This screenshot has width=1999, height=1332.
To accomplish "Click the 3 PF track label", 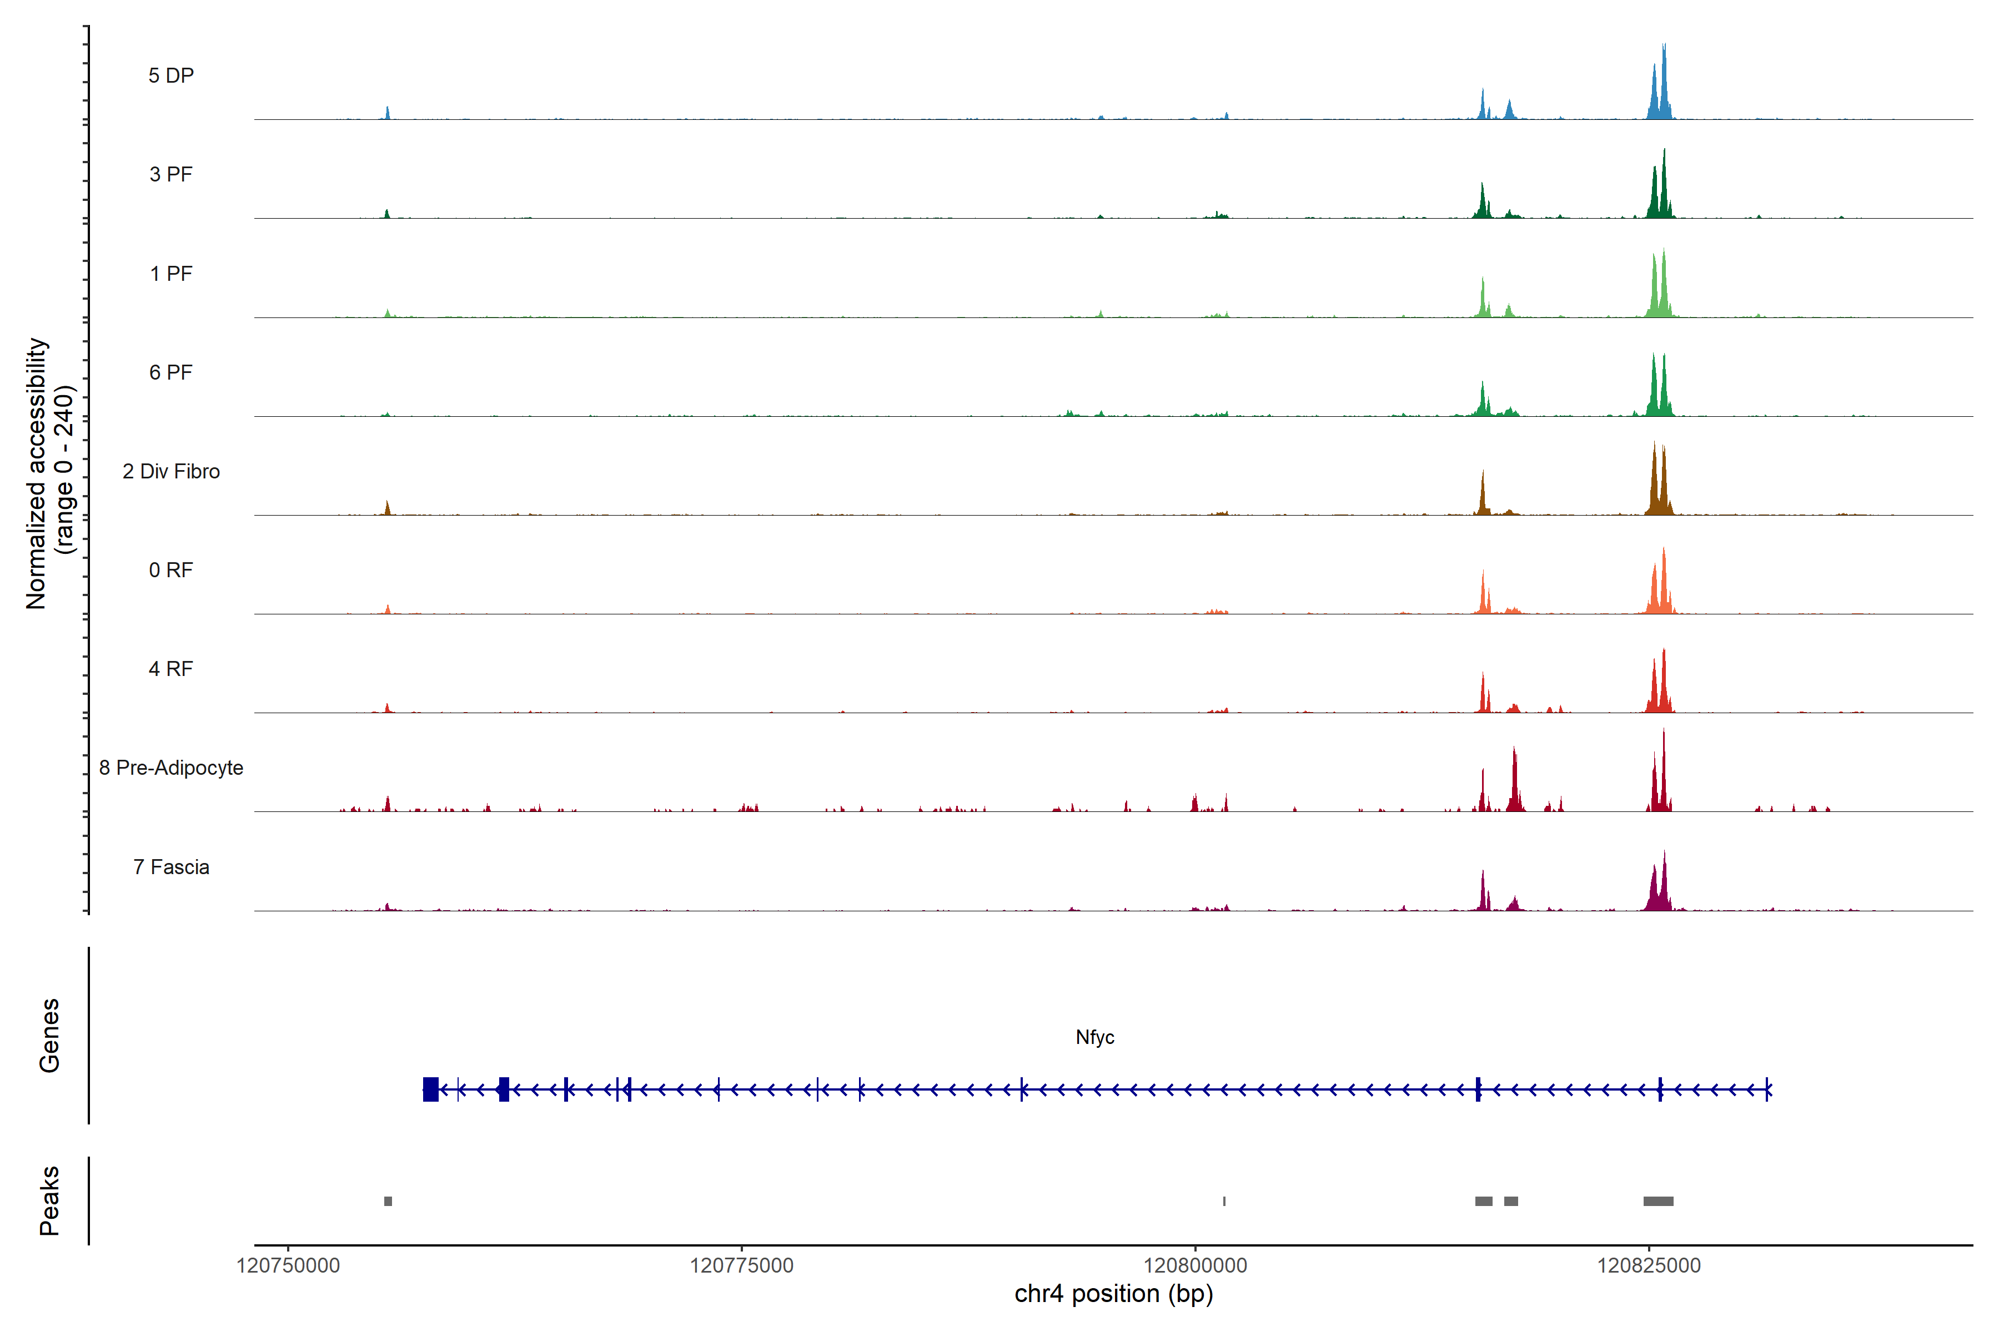I will coord(171,174).
